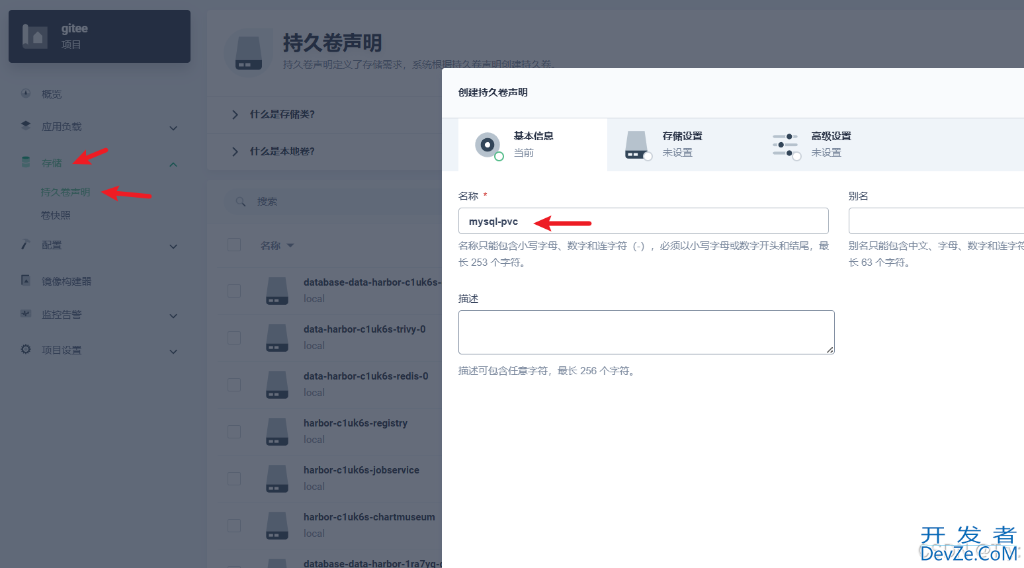Click the Overview (概览) sidebar icon
The width and height of the screenshot is (1024, 568).
(x=26, y=93)
